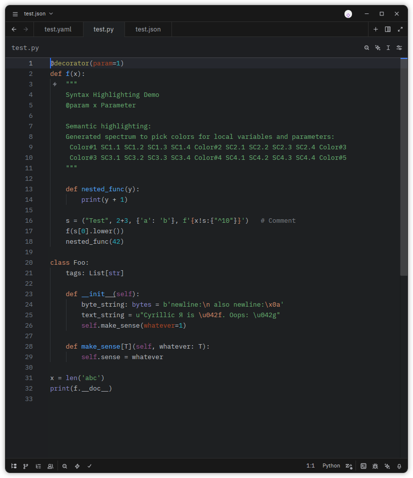Screen dimensions: 413x478
Task: Click the vertical scrollbar thumb
Action: click(x=404, y=167)
